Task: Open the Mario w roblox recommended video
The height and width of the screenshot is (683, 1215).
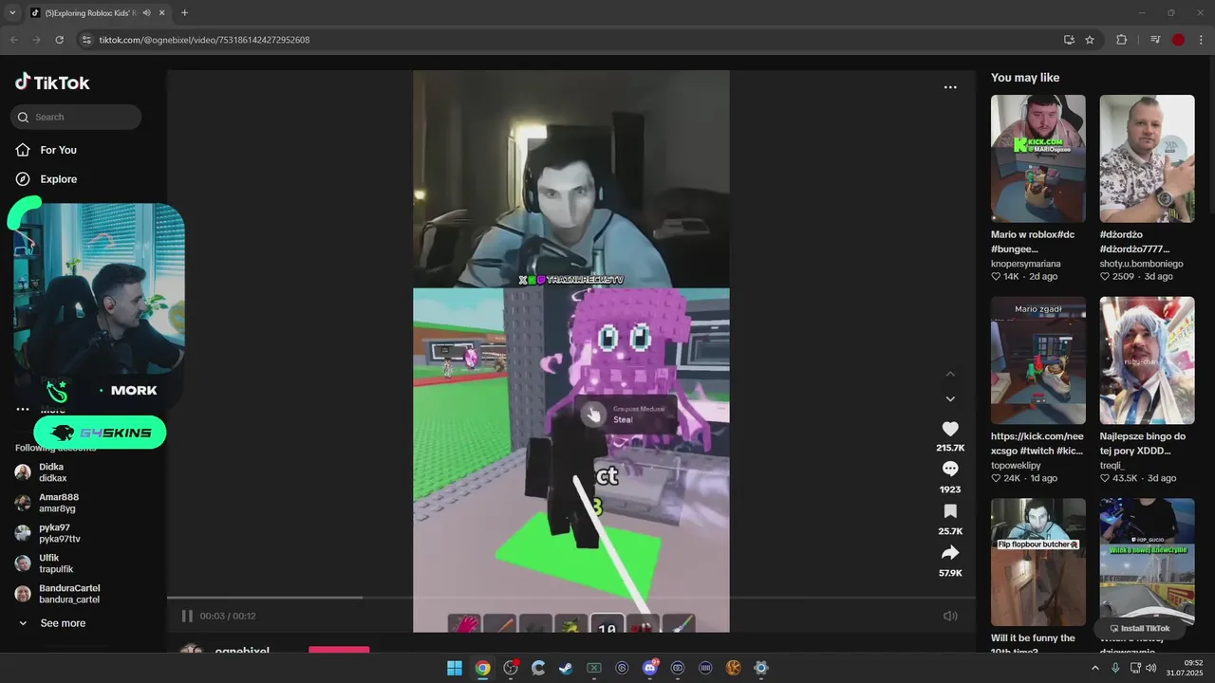Action: pos(1038,158)
